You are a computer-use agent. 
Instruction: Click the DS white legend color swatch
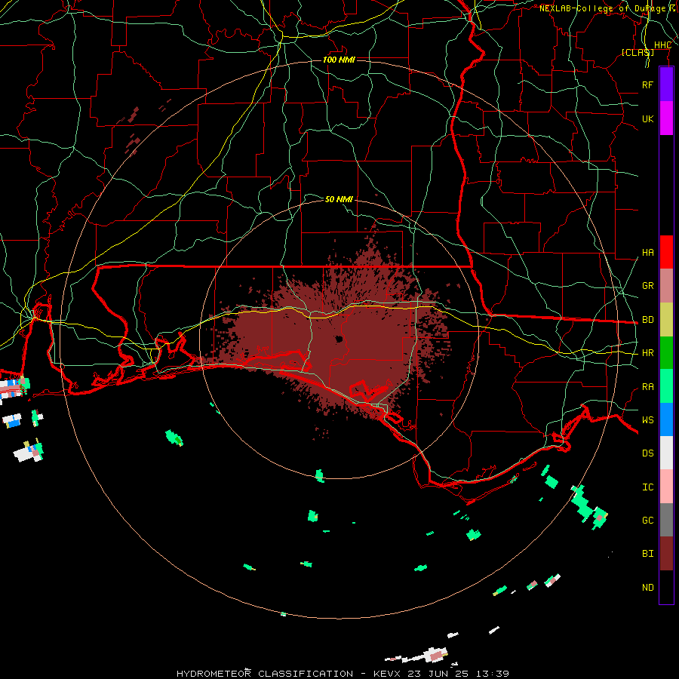[666, 453]
